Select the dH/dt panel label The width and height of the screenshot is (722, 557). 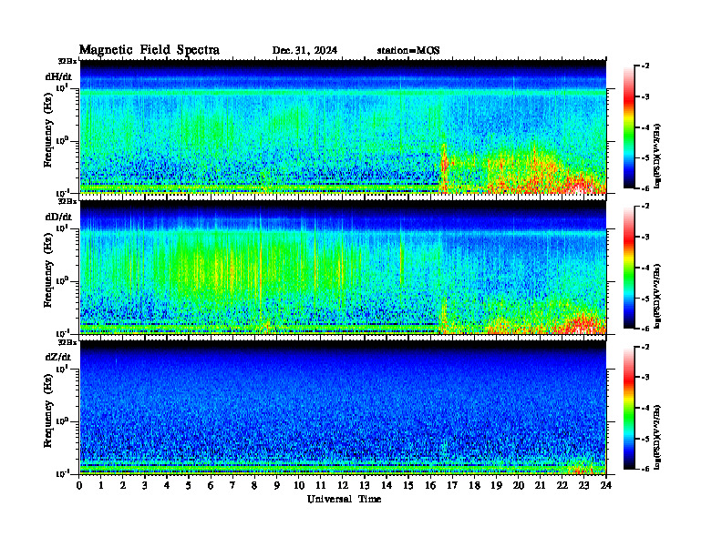[x=58, y=76]
